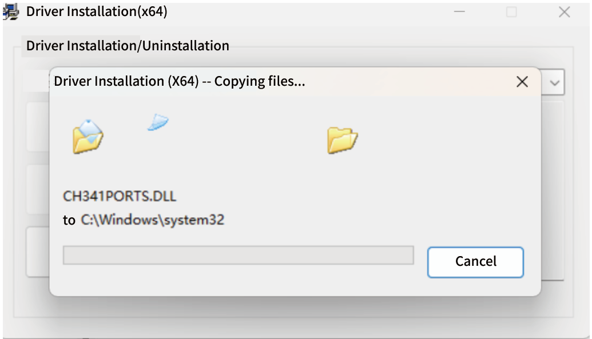Click the bottom hidden button behind dialog
The width and height of the screenshot is (592, 339).
pyautogui.click(x=38, y=252)
